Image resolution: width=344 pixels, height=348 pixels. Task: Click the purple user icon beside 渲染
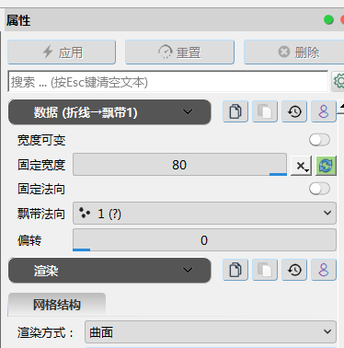coord(324,270)
